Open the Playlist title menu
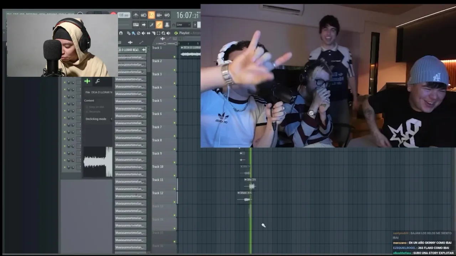 184,33
